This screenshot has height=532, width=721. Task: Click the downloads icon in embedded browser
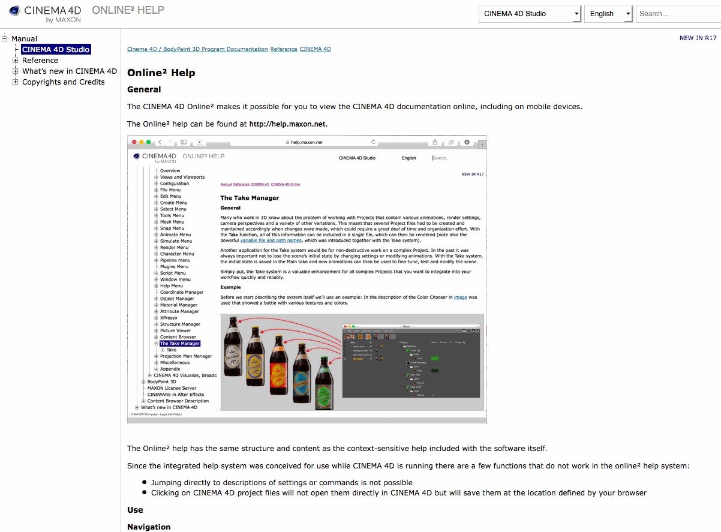(x=467, y=142)
